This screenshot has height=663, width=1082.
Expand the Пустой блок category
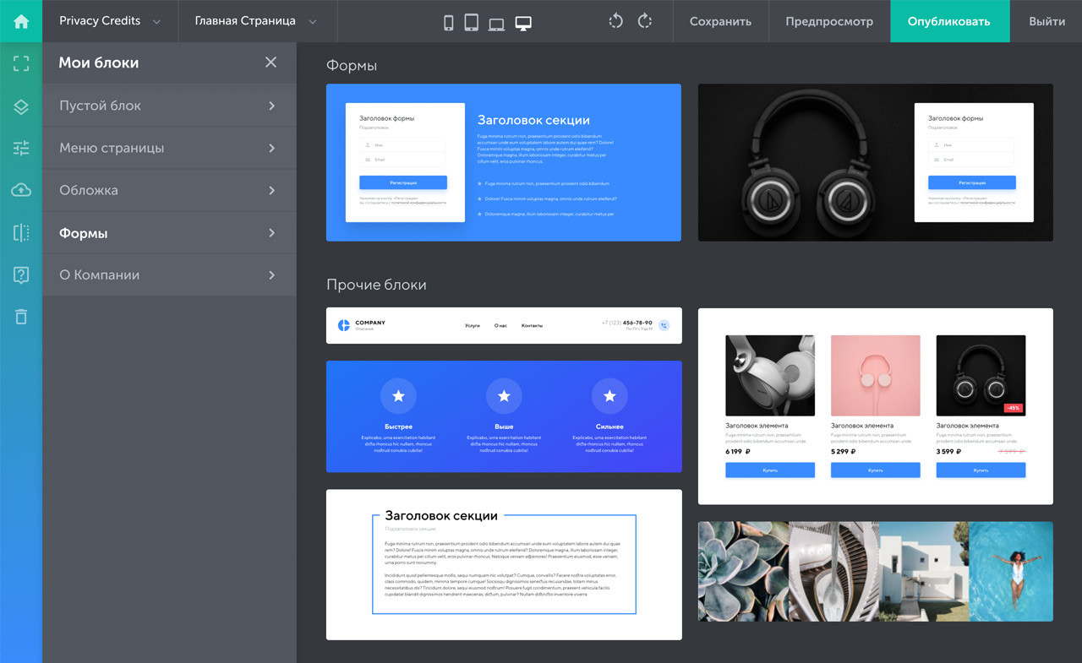point(169,106)
